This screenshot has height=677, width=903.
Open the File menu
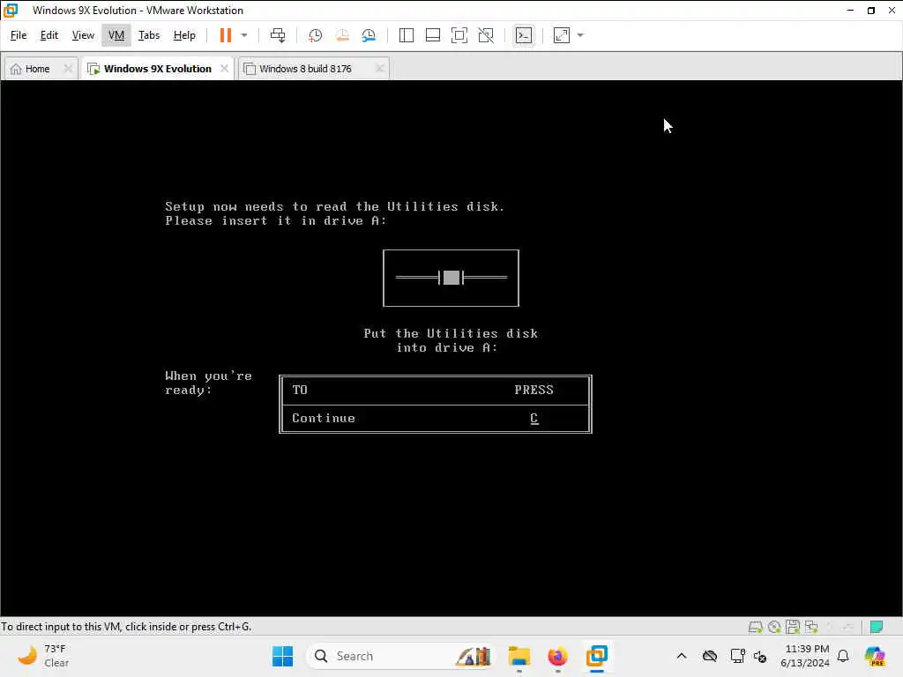tap(19, 35)
